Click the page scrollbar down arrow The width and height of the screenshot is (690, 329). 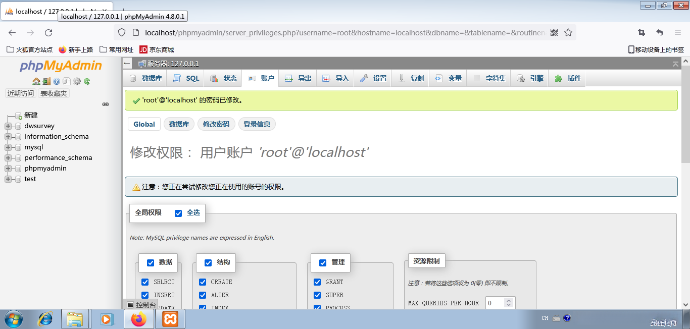coord(685,305)
